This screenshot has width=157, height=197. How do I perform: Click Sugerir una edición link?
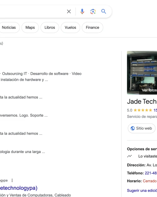pos(142,190)
